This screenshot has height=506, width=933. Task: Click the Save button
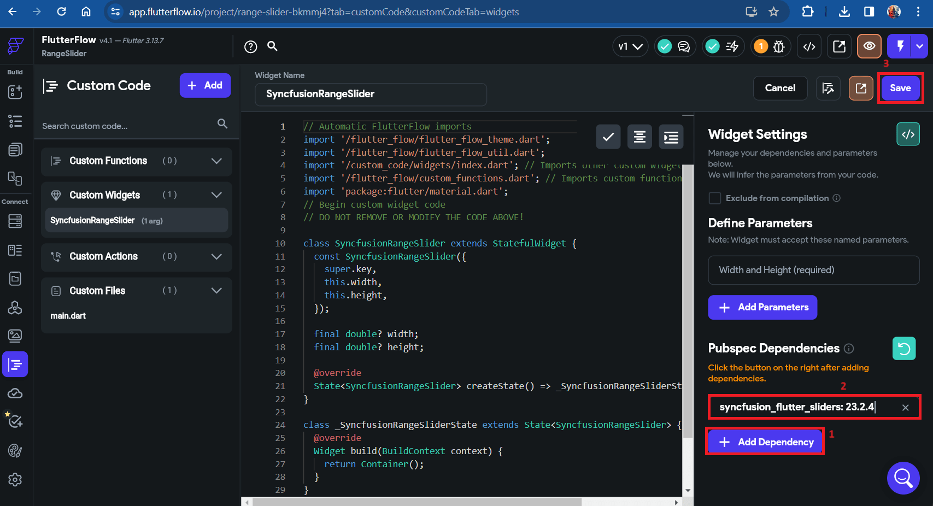900,88
